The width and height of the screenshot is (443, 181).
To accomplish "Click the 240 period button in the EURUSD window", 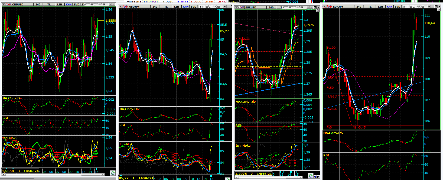I will 271,7.
